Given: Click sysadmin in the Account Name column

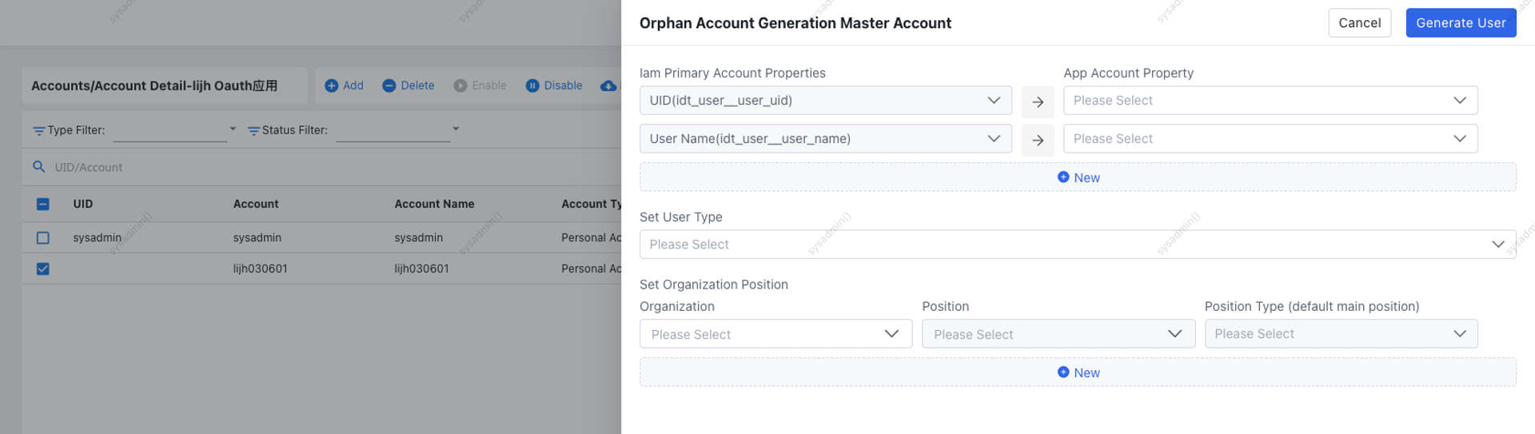Looking at the screenshot, I should (418, 237).
